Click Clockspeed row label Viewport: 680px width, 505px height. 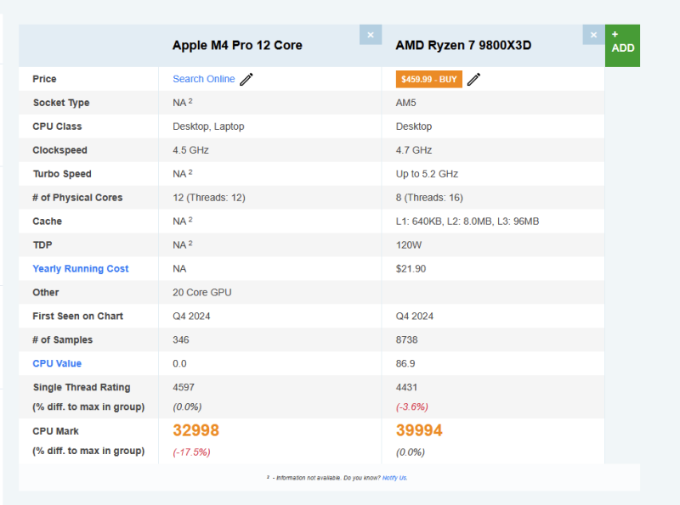pos(59,150)
